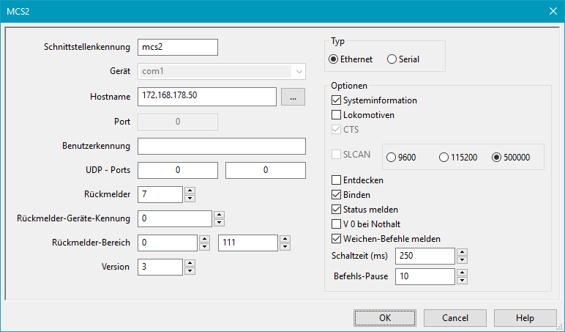Click the browse button next to Hostname
Image resolution: width=565 pixels, height=332 pixels.
pos(293,97)
